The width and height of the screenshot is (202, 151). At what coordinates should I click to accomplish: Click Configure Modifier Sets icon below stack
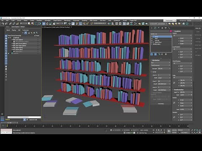[166, 54]
